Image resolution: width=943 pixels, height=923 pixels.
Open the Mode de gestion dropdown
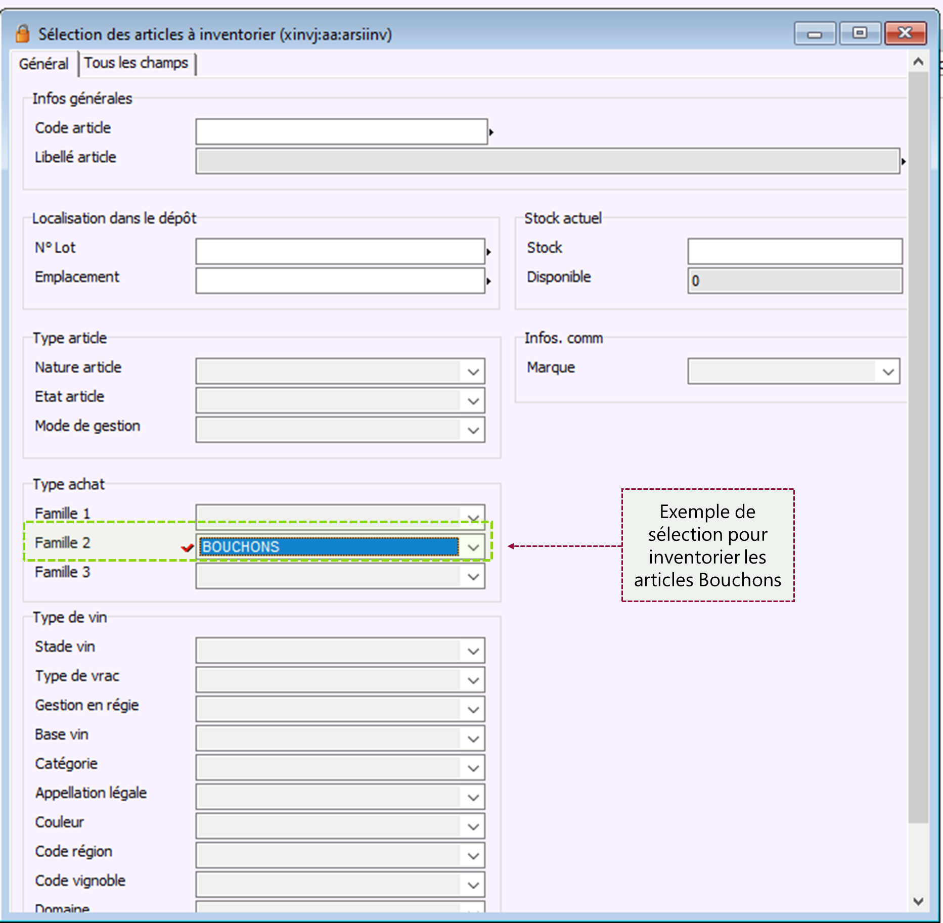pos(473,431)
